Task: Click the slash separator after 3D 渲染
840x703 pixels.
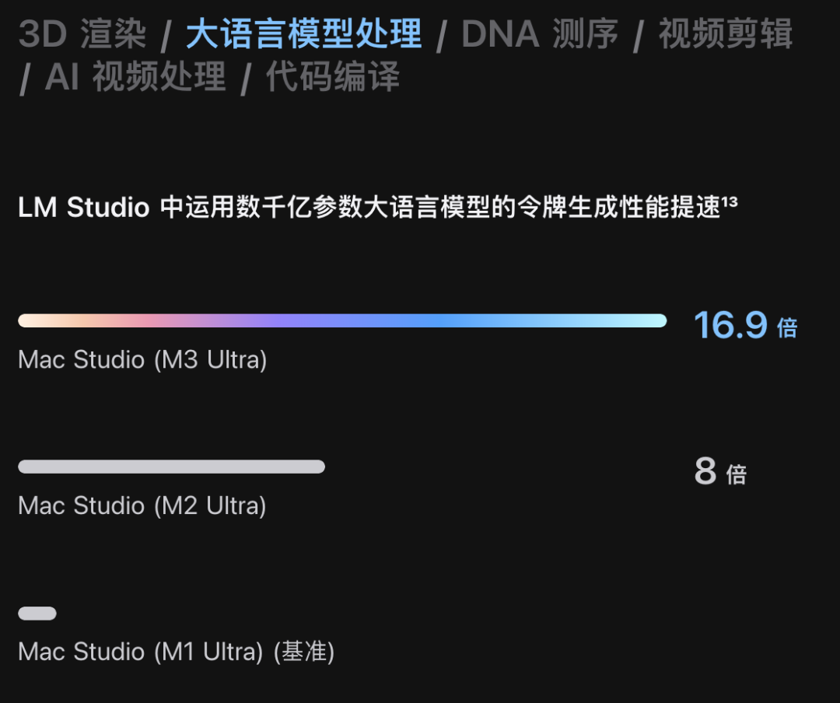Action: point(166,36)
